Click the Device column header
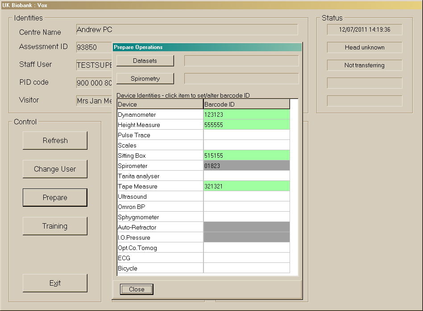 click(160, 104)
